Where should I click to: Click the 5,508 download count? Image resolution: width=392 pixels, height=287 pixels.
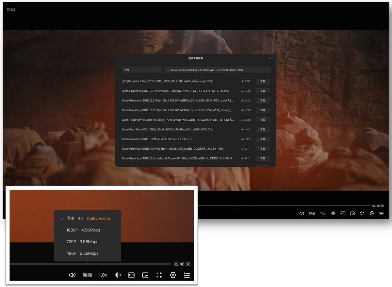tap(246, 91)
